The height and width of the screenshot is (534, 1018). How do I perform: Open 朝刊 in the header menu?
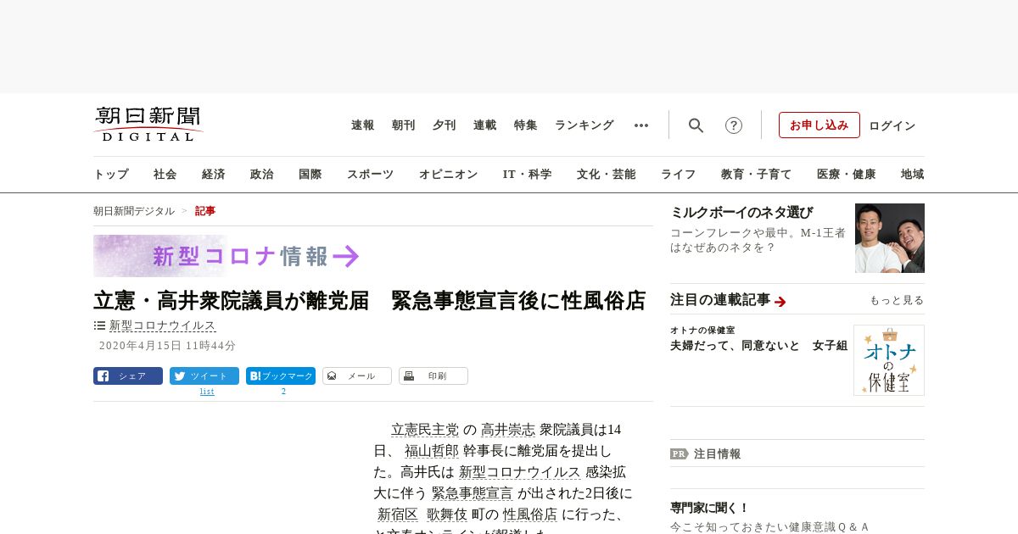point(404,125)
